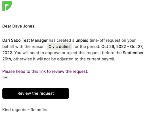Viewport: 149px width, 113px height.
Task: Click the green Remofirst logo
Action: pos(7,6)
